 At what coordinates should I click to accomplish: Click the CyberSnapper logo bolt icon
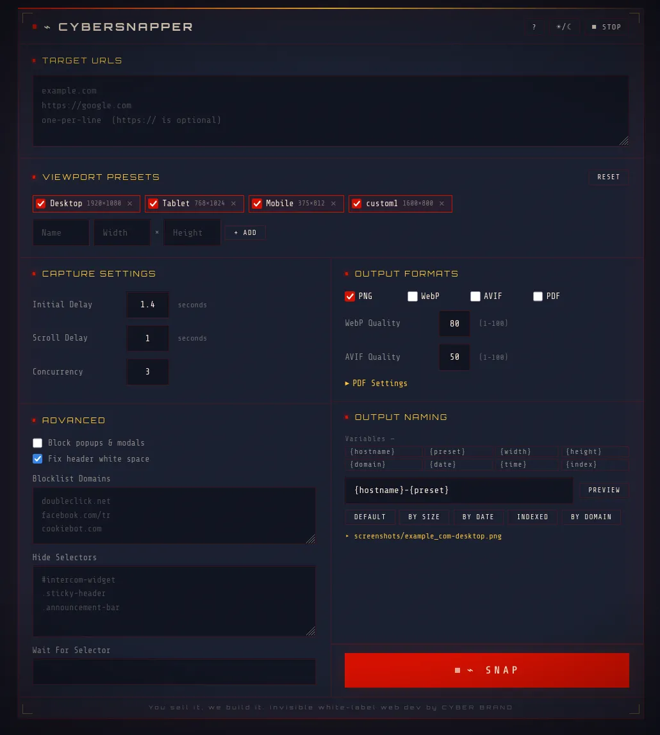tap(47, 27)
